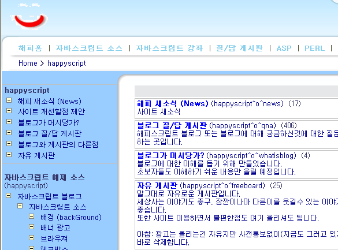338x250 pixels.
Task: Collapse the 해피 새소식 (News) tree node
Action: click(9, 100)
